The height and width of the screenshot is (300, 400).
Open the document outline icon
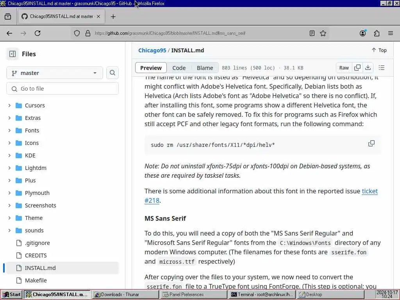click(381, 68)
